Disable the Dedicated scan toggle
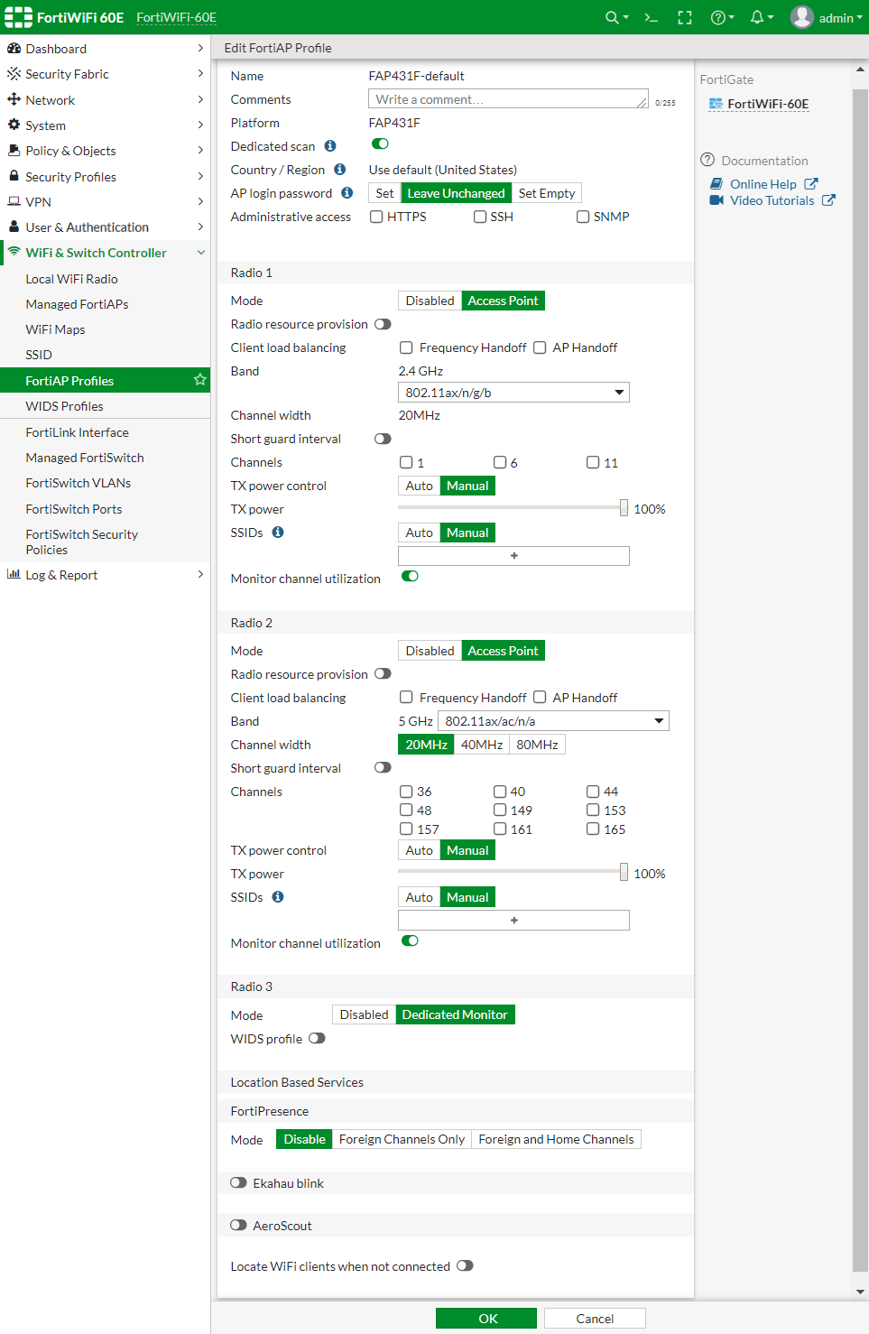The height and width of the screenshot is (1334, 869). [x=380, y=144]
